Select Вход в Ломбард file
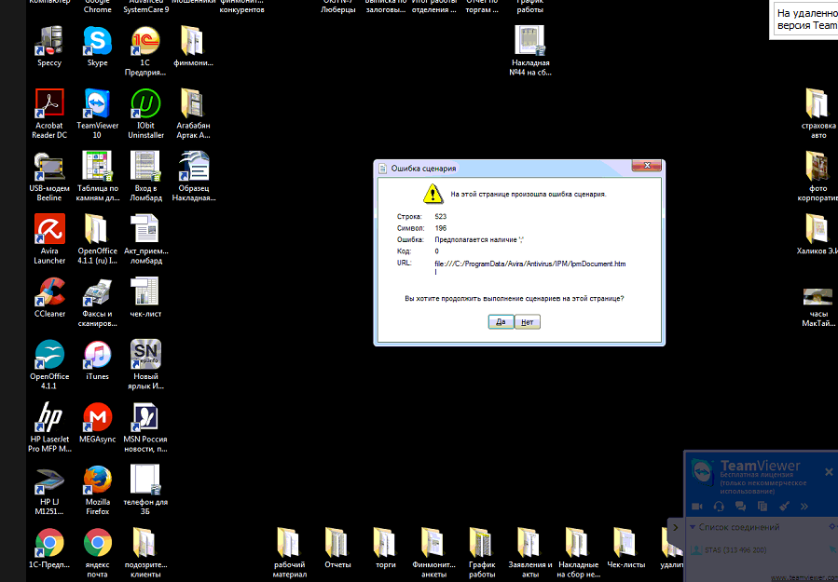 coord(145,177)
